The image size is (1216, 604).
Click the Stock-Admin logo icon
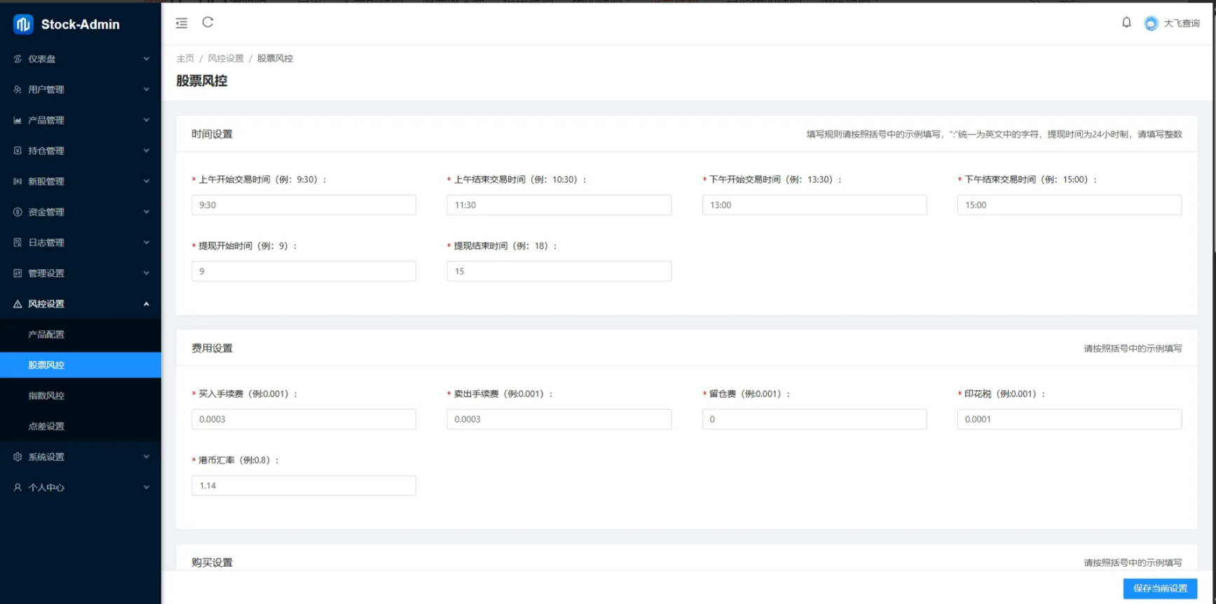(23, 25)
